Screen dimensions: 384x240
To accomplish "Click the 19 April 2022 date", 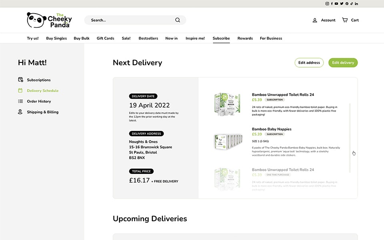I will (x=149, y=105).
